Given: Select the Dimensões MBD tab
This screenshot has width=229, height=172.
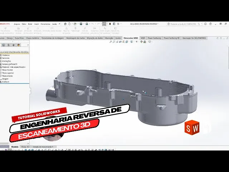Looking at the screenshot, I should 131,38.
